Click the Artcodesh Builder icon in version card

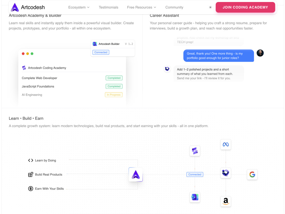[95, 44]
